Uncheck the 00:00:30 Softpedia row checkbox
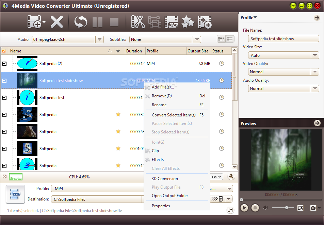Viewport: 324px width, 225px height. coord(4,115)
